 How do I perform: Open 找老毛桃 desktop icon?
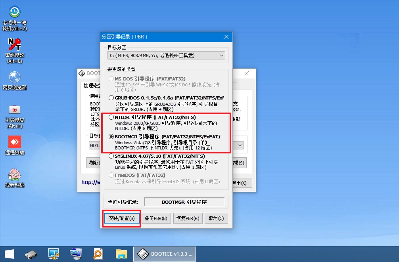pos(15,178)
